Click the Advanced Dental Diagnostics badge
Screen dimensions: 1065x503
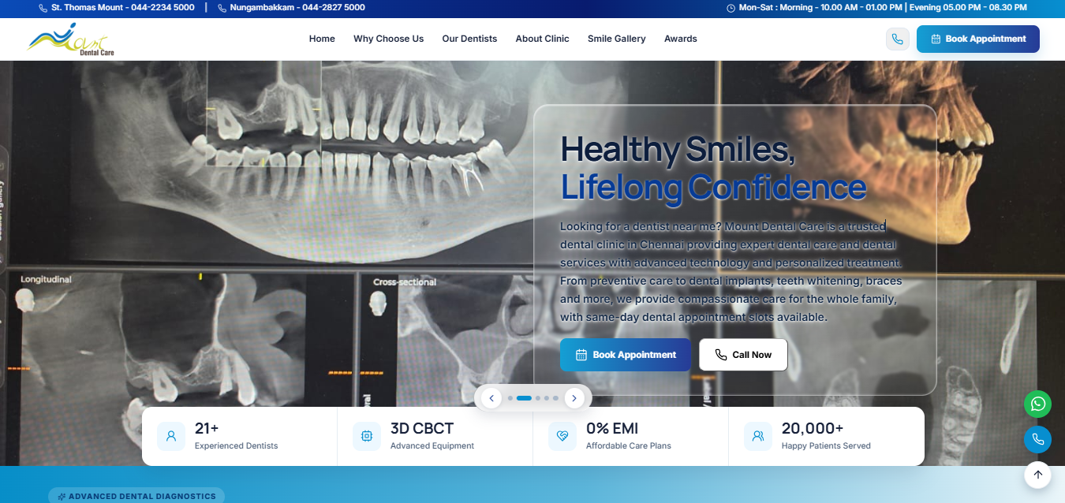(x=136, y=497)
